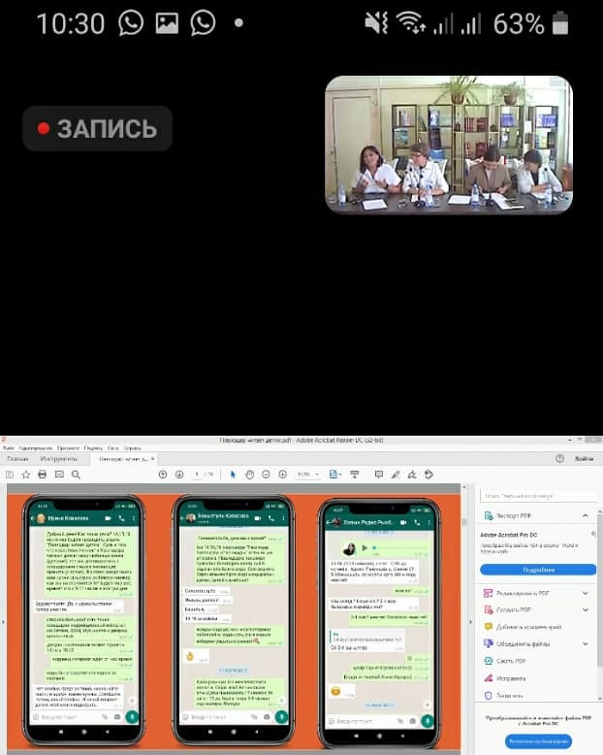Click the page number field
Image resolution: width=603 pixels, height=755 pixels.
[197, 475]
